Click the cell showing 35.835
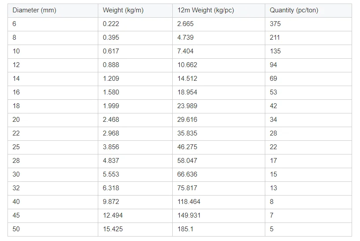Viewport: 360px width, 241px height. point(187,133)
